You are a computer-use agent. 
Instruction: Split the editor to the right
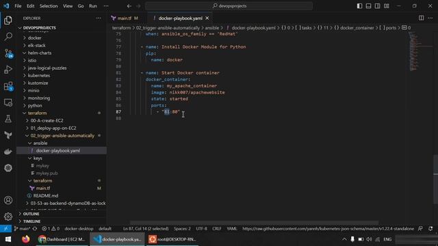421,18
